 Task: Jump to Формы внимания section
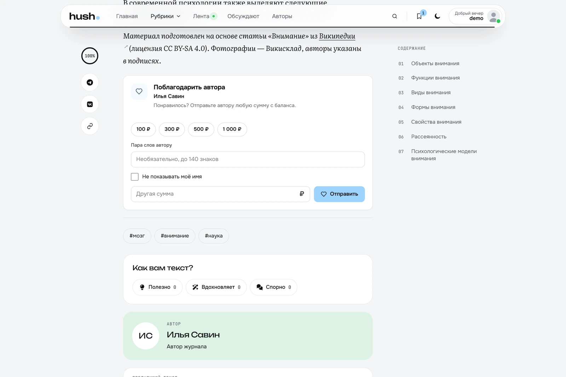[433, 107]
